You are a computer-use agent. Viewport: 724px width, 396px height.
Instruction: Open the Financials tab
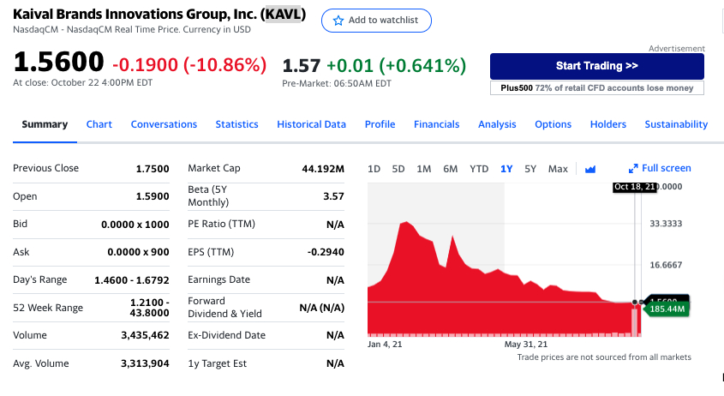point(436,124)
